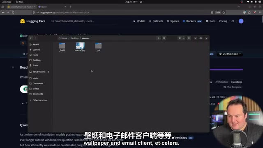Open Datasets on Hugging Face
The width and height of the screenshot is (263, 148).
click(156, 21)
